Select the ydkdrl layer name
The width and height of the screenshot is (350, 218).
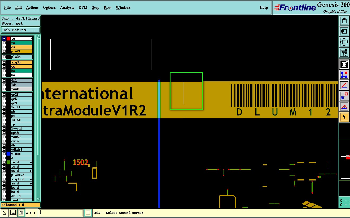pyautogui.click(x=22, y=150)
